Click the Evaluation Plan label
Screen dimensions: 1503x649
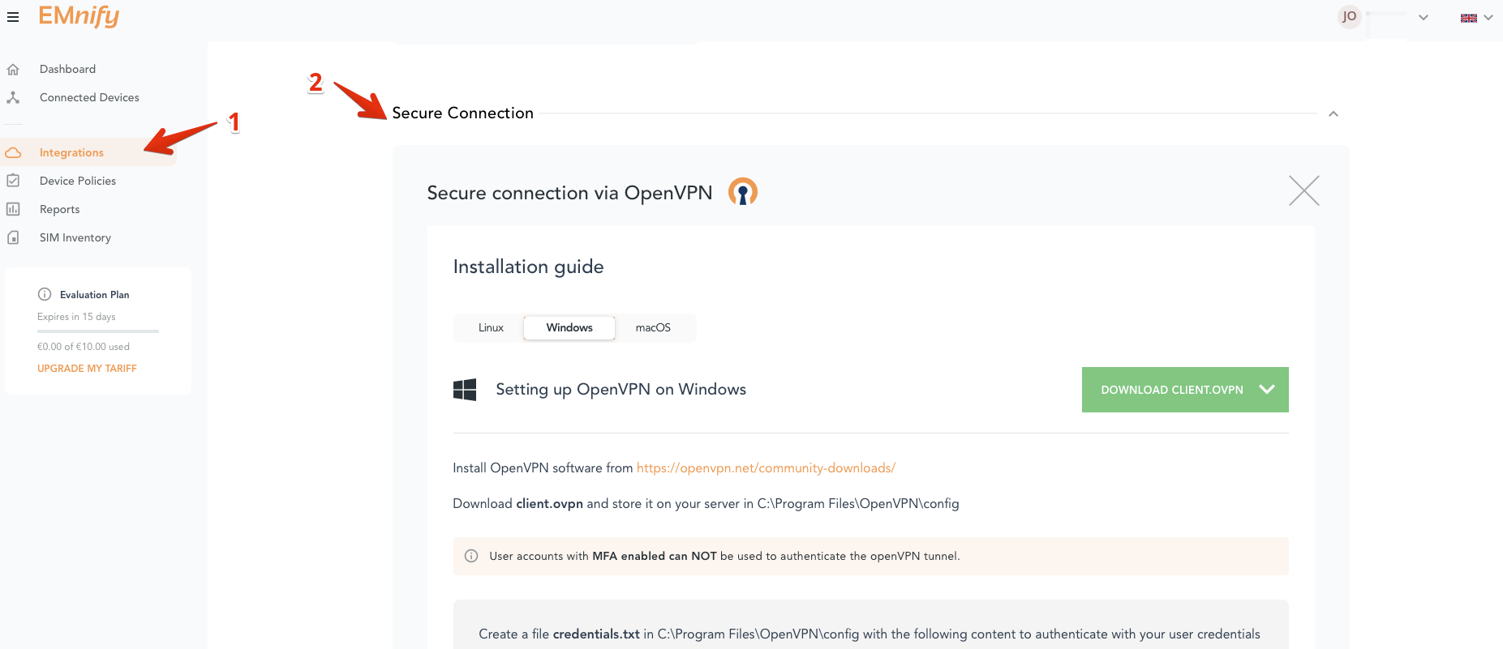94,295
